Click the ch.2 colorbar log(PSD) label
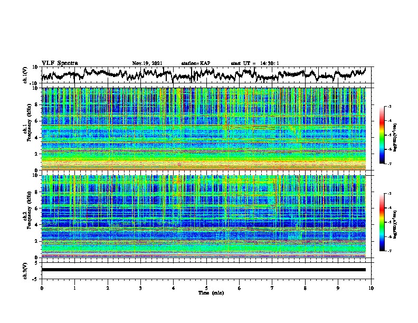The height and width of the screenshot is (323, 418). 395,223
